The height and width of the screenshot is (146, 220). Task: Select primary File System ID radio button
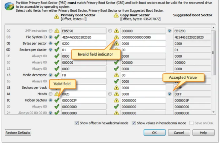(x=50, y=37)
